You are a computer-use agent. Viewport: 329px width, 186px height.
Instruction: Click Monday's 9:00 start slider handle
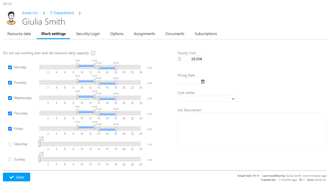pos(78,65)
